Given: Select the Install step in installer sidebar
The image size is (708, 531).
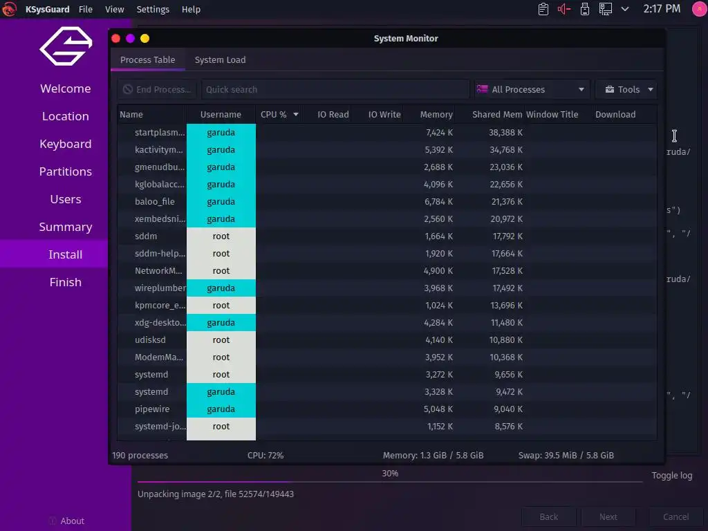Looking at the screenshot, I should (x=66, y=254).
